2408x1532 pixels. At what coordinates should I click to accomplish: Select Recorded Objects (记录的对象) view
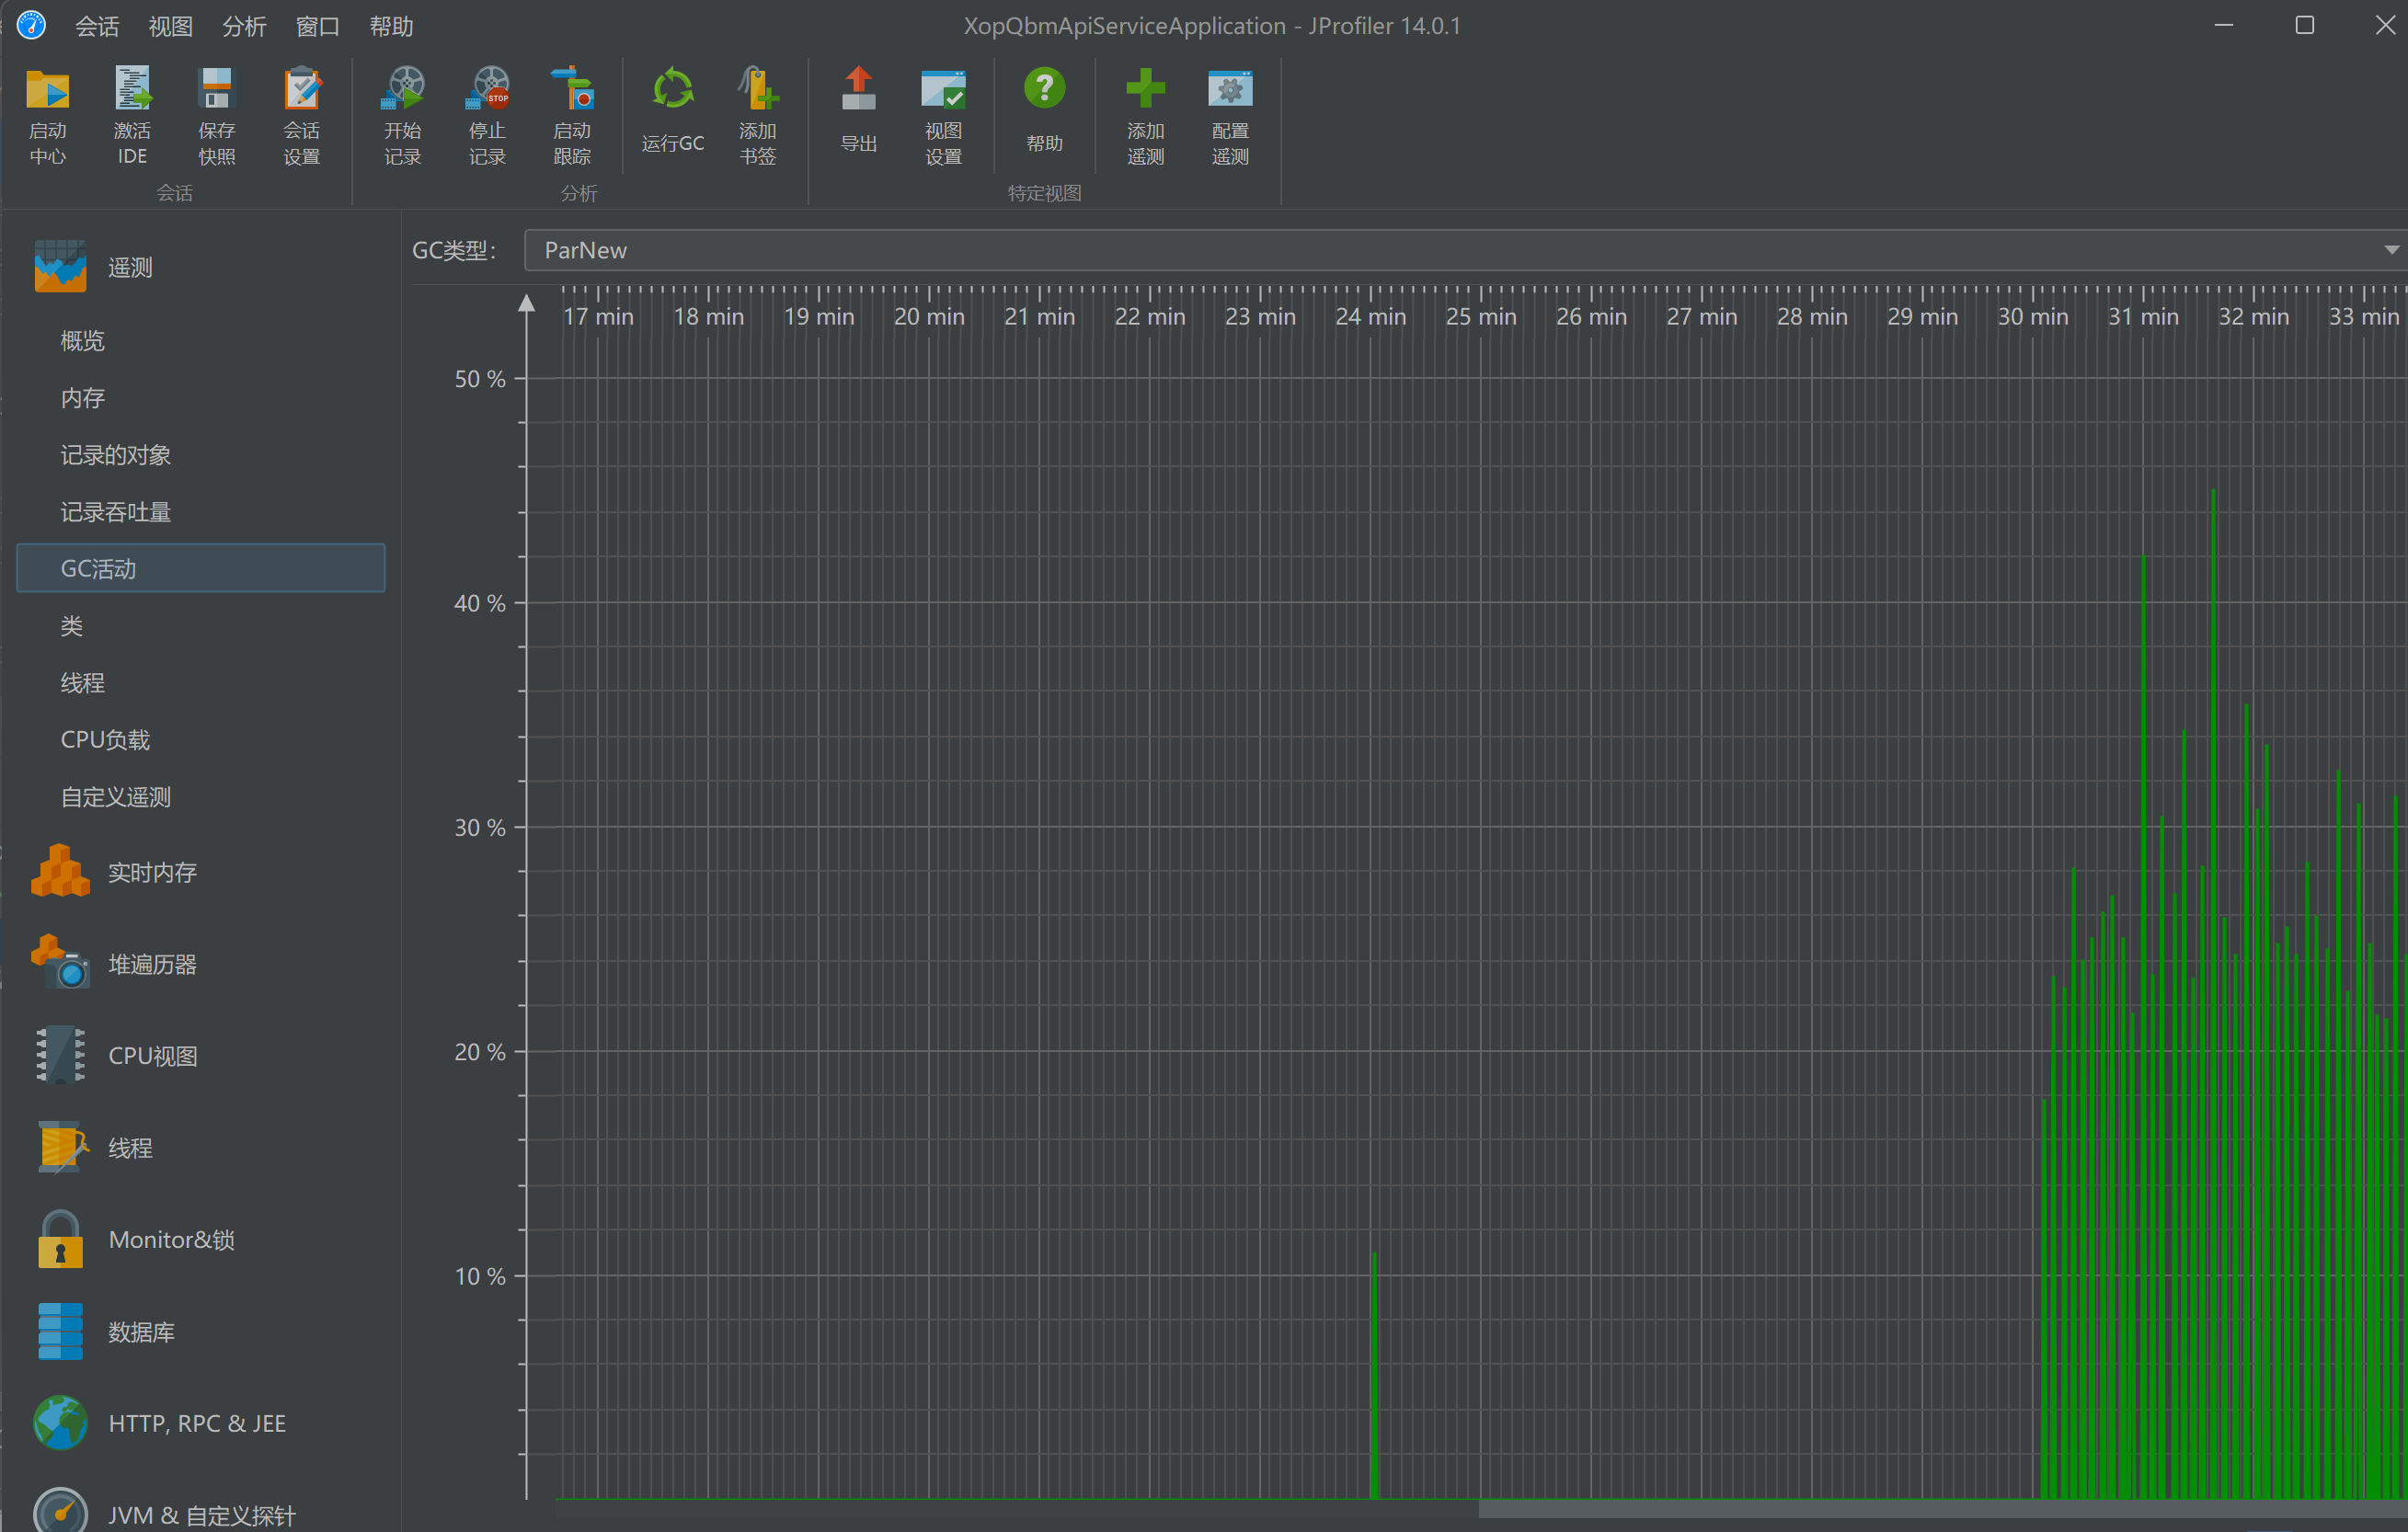115,455
